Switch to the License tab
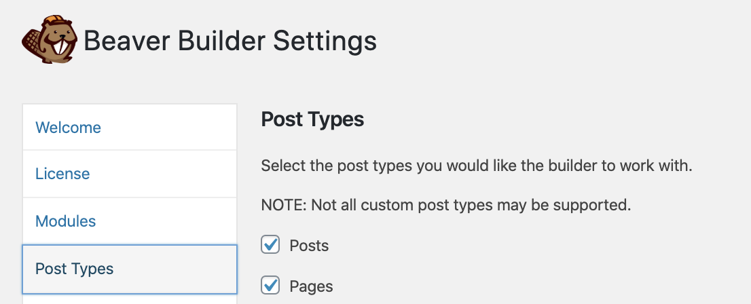This screenshot has width=751, height=304. (x=62, y=174)
